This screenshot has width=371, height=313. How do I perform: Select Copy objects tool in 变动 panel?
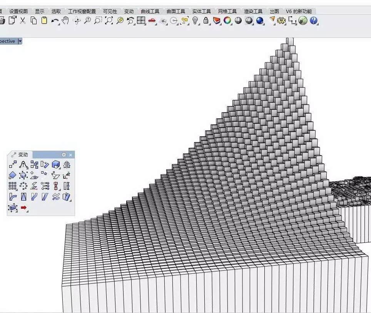34,164
